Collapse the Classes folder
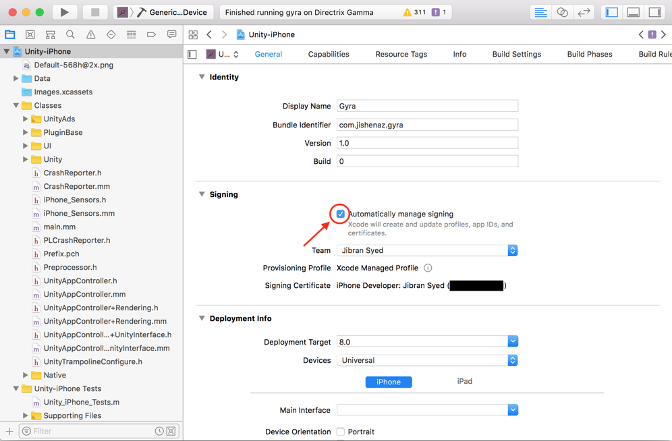 [x=16, y=105]
